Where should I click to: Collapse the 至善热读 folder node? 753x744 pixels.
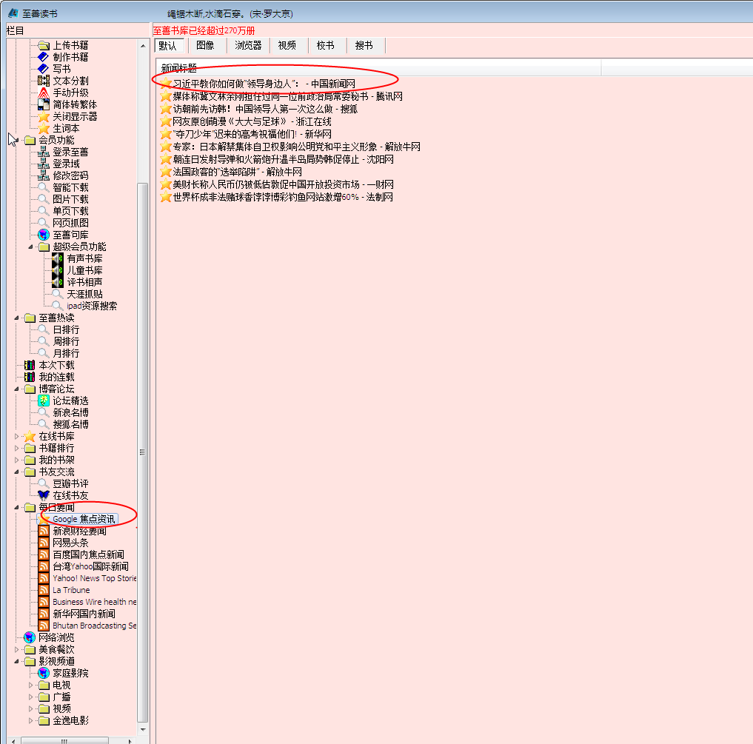(17, 318)
